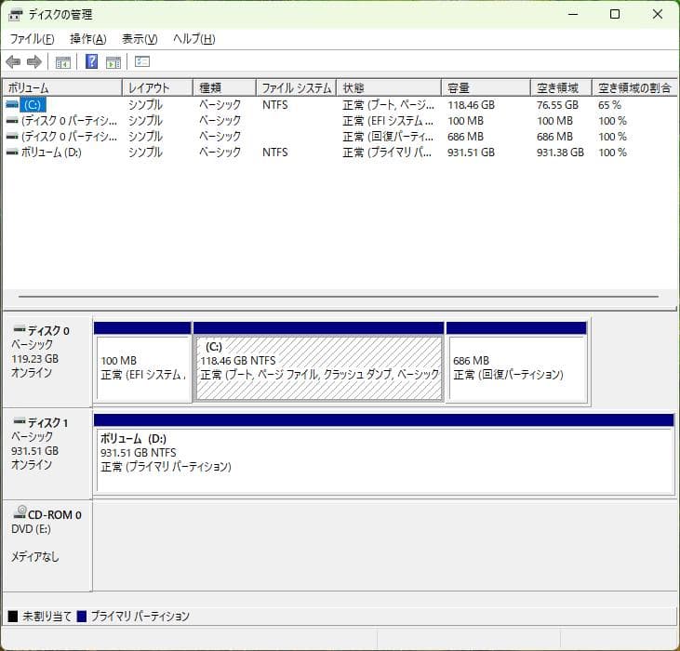This screenshot has width=680, height=651.
Task: Open the 表示(V) menu
Action: click(140, 39)
